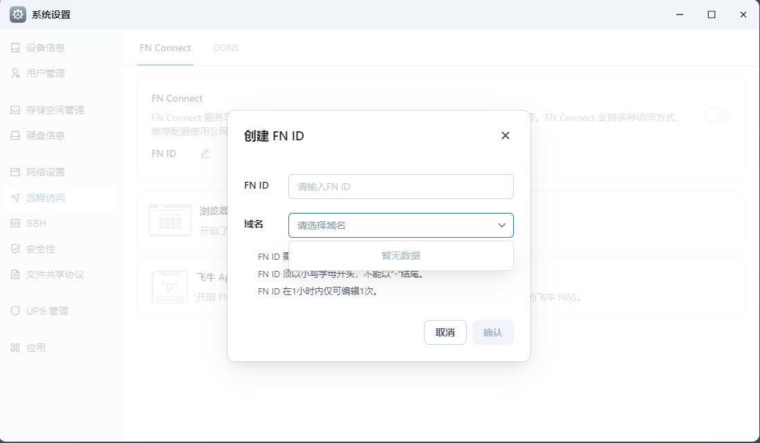This screenshot has height=443, width=760.
Task: Click the 暂无数据 empty list entry
Action: pyautogui.click(x=401, y=256)
